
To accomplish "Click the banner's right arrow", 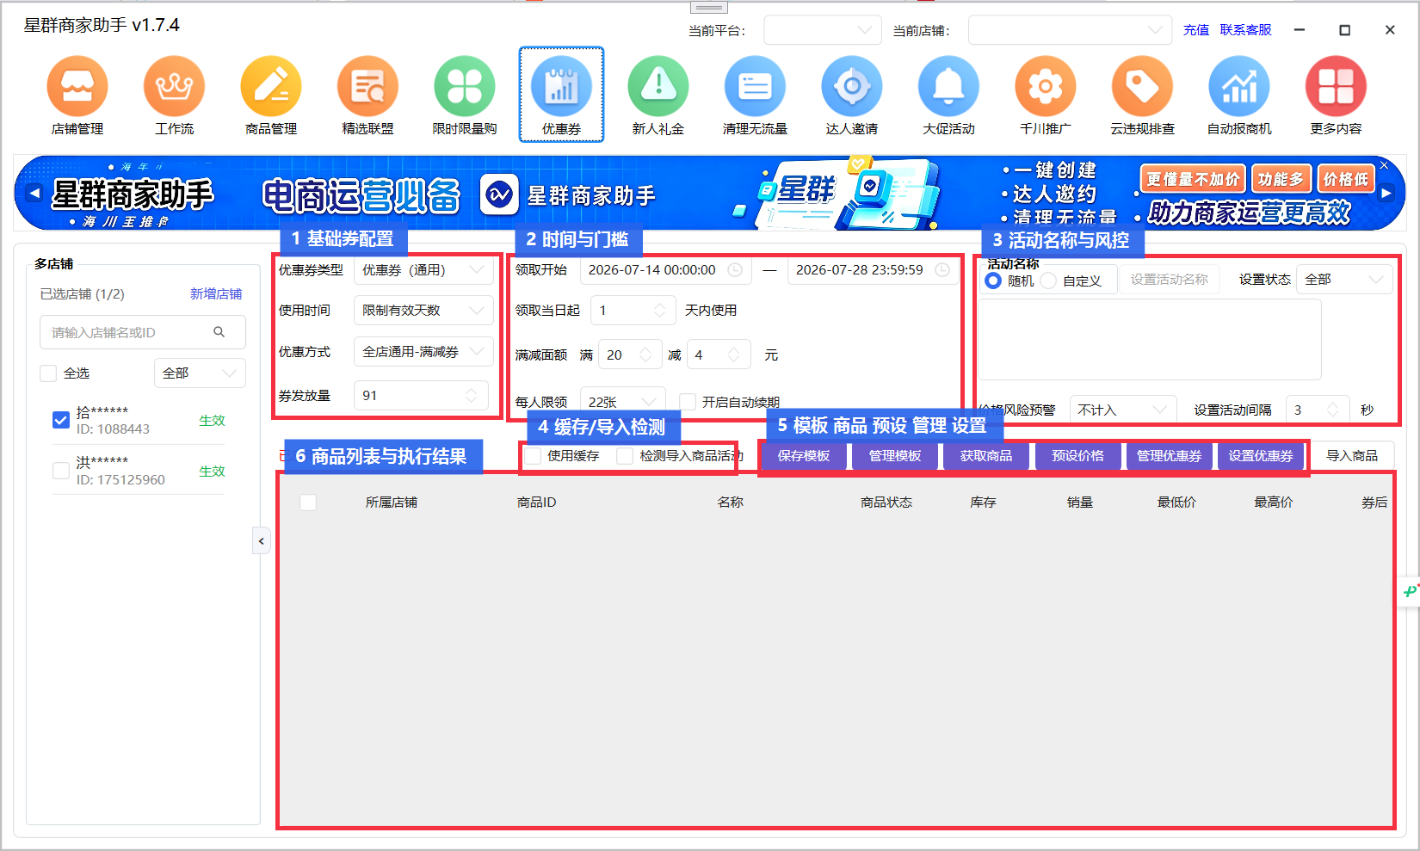I will click(x=1386, y=193).
